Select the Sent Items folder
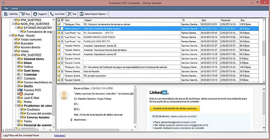The height and width of the screenshot is (140, 270). (32, 71)
